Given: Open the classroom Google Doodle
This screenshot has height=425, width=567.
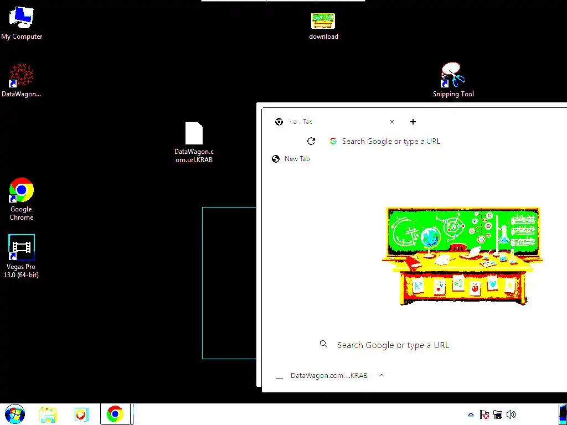Looking at the screenshot, I should [x=462, y=256].
